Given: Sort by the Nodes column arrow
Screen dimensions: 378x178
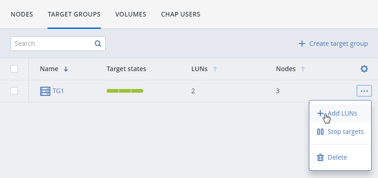Looking at the screenshot, I should coord(303,69).
